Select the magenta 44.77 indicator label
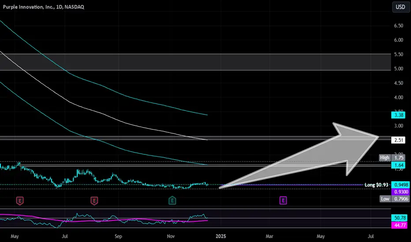This screenshot has width=411, height=242. pyautogui.click(x=400, y=225)
